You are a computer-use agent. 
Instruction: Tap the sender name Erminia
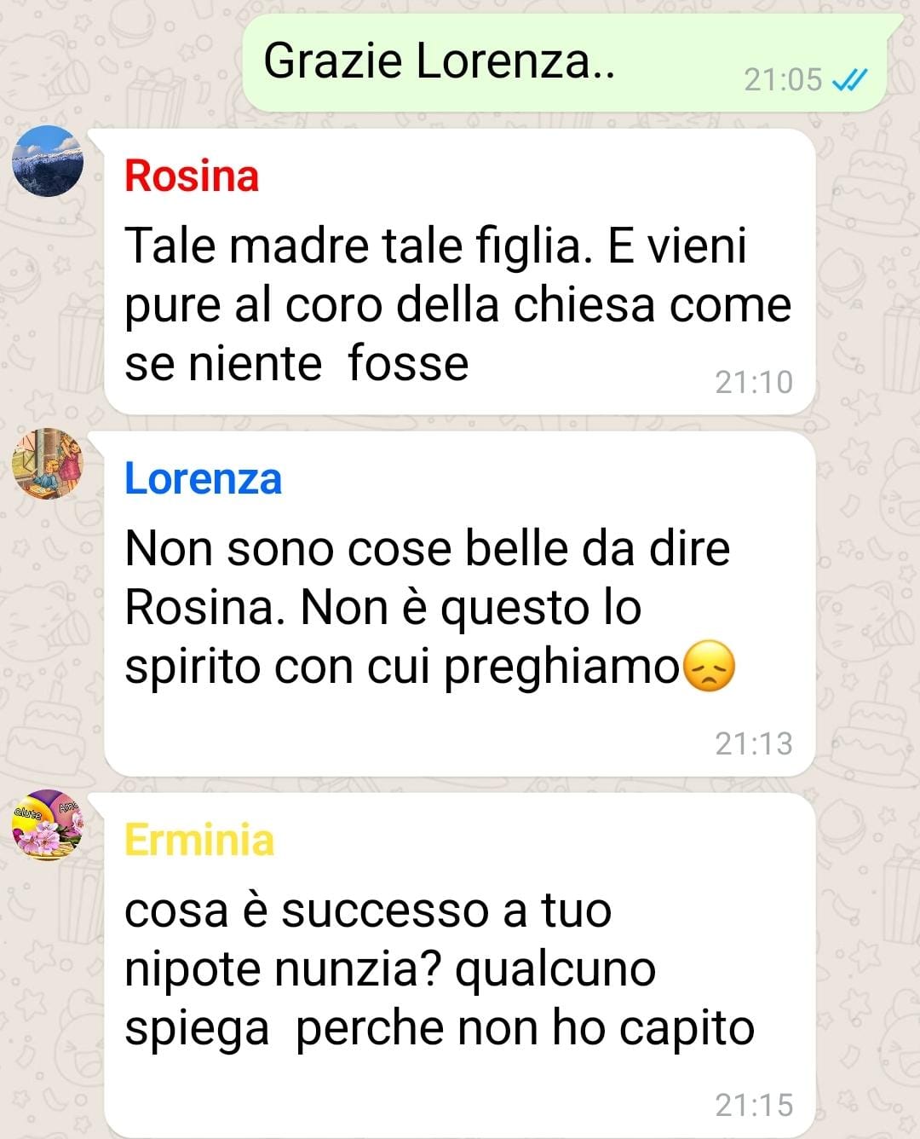click(x=199, y=840)
